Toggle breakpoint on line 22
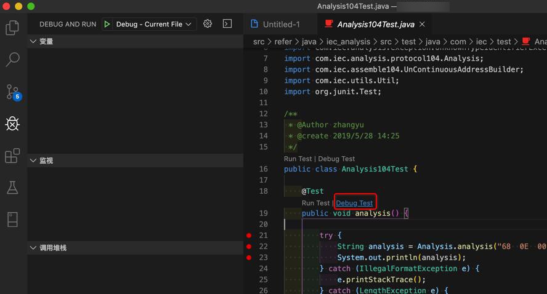Screen dimensions: 547x294 [x=249, y=247]
